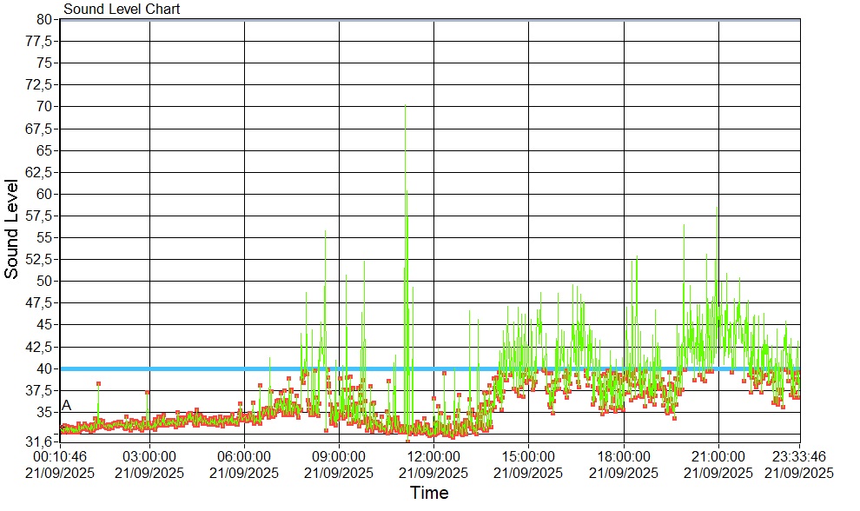This screenshot has width=860, height=511.
Task: Click the 18:00:00 time axis label
Action: pos(624,455)
